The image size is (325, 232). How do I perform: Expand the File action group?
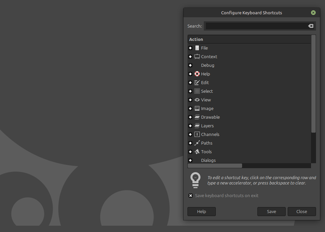click(190, 48)
